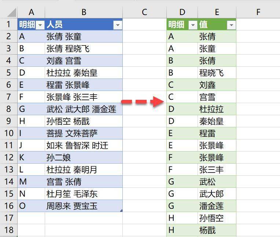The height and width of the screenshot is (237, 280).
Task: Open the green 明细 filter dropdown in column D
Action: (x=193, y=25)
